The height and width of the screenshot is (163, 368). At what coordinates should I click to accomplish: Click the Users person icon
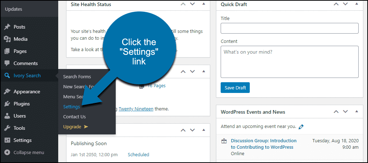[x=7, y=116]
